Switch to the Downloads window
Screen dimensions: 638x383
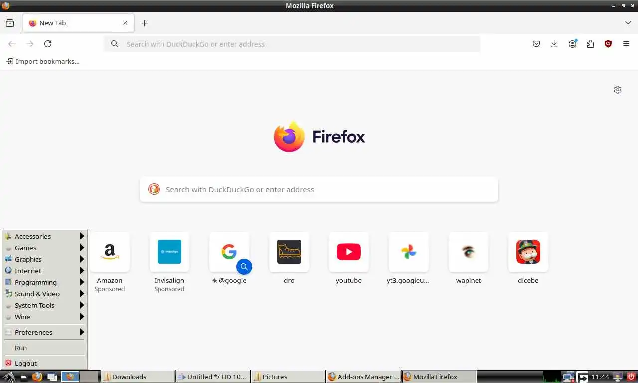pyautogui.click(x=138, y=377)
